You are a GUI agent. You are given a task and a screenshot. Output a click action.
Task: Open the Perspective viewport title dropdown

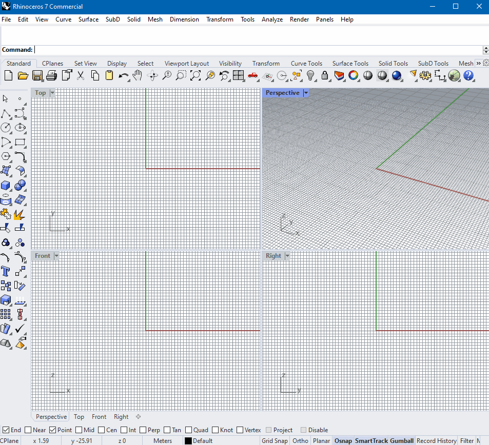[x=306, y=93]
